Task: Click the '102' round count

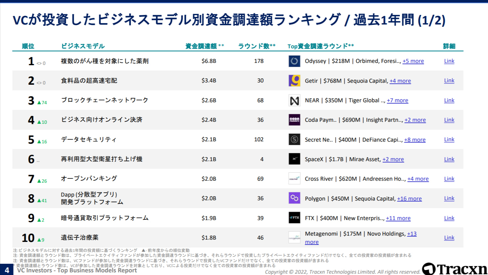Action: (x=259, y=140)
